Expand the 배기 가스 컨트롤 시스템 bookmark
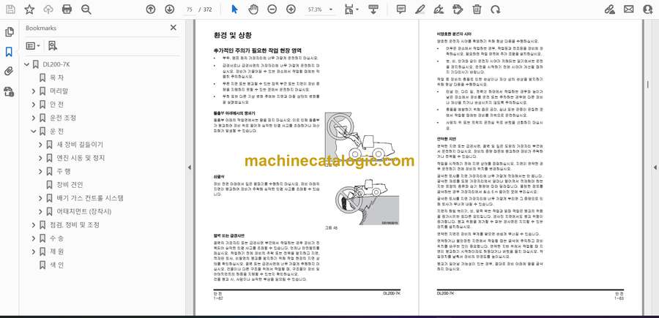Image resolution: width=659 pixels, height=318 pixels. click(x=40, y=198)
